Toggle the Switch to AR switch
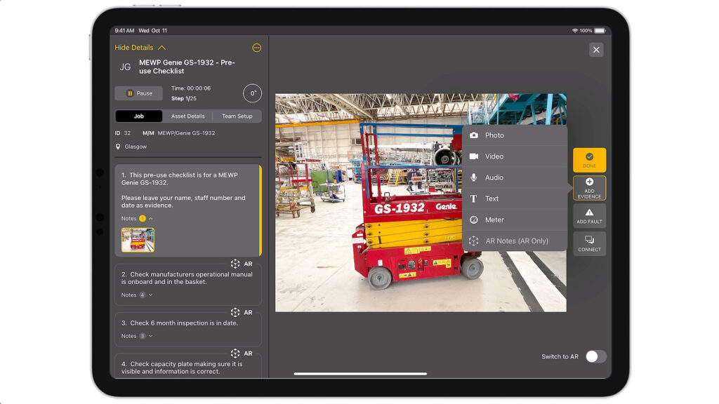The height and width of the screenshot is (404, 719). click(x=596, y=356)
